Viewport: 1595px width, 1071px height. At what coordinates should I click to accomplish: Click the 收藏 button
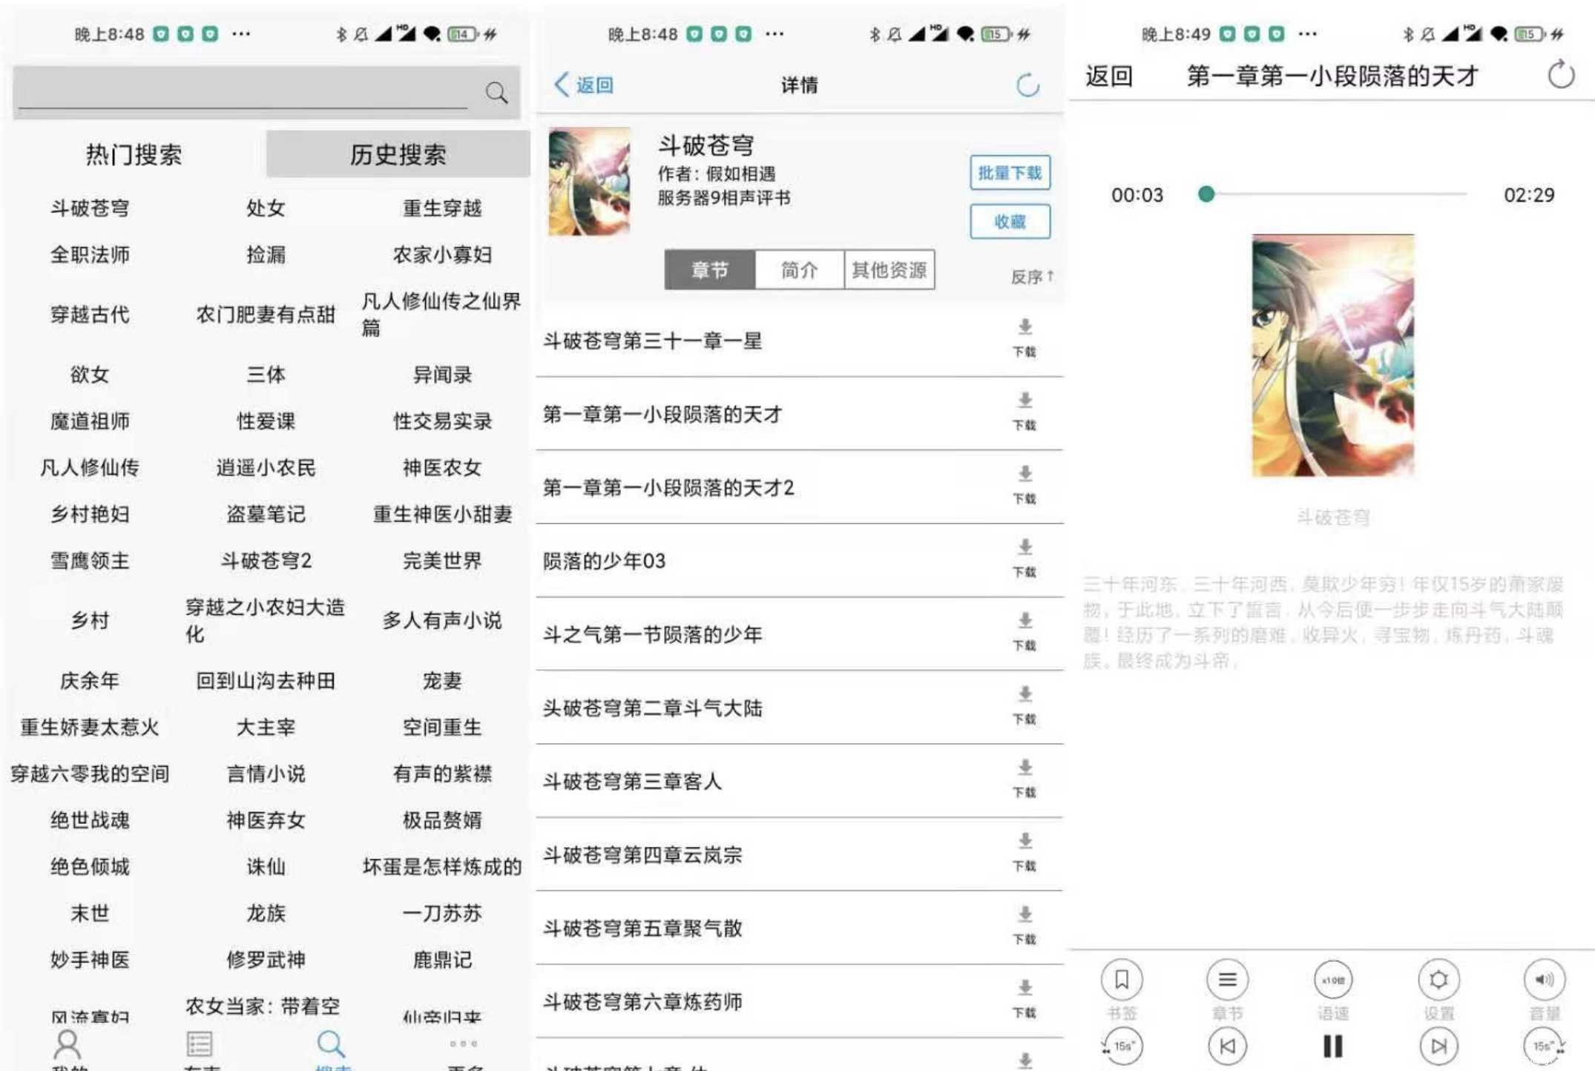coord(1010,221)
